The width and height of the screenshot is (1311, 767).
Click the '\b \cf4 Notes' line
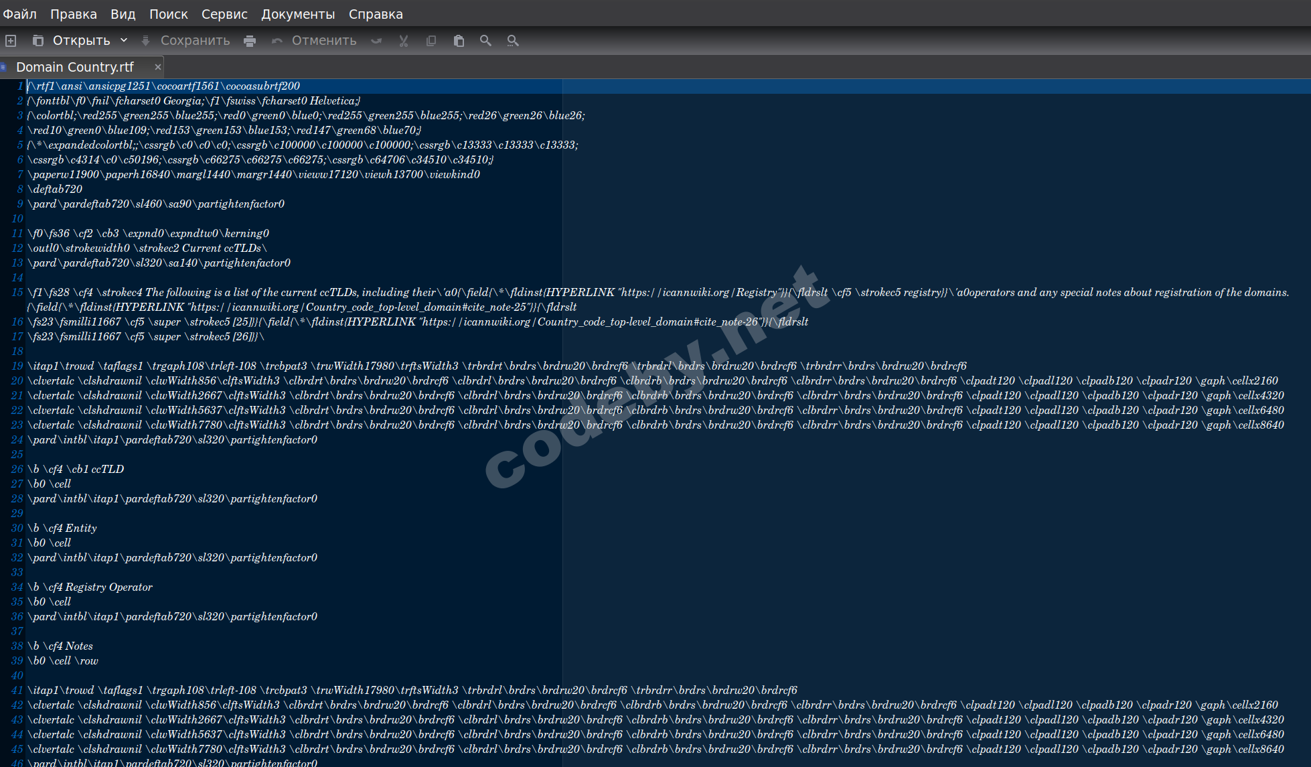point(60,646)
